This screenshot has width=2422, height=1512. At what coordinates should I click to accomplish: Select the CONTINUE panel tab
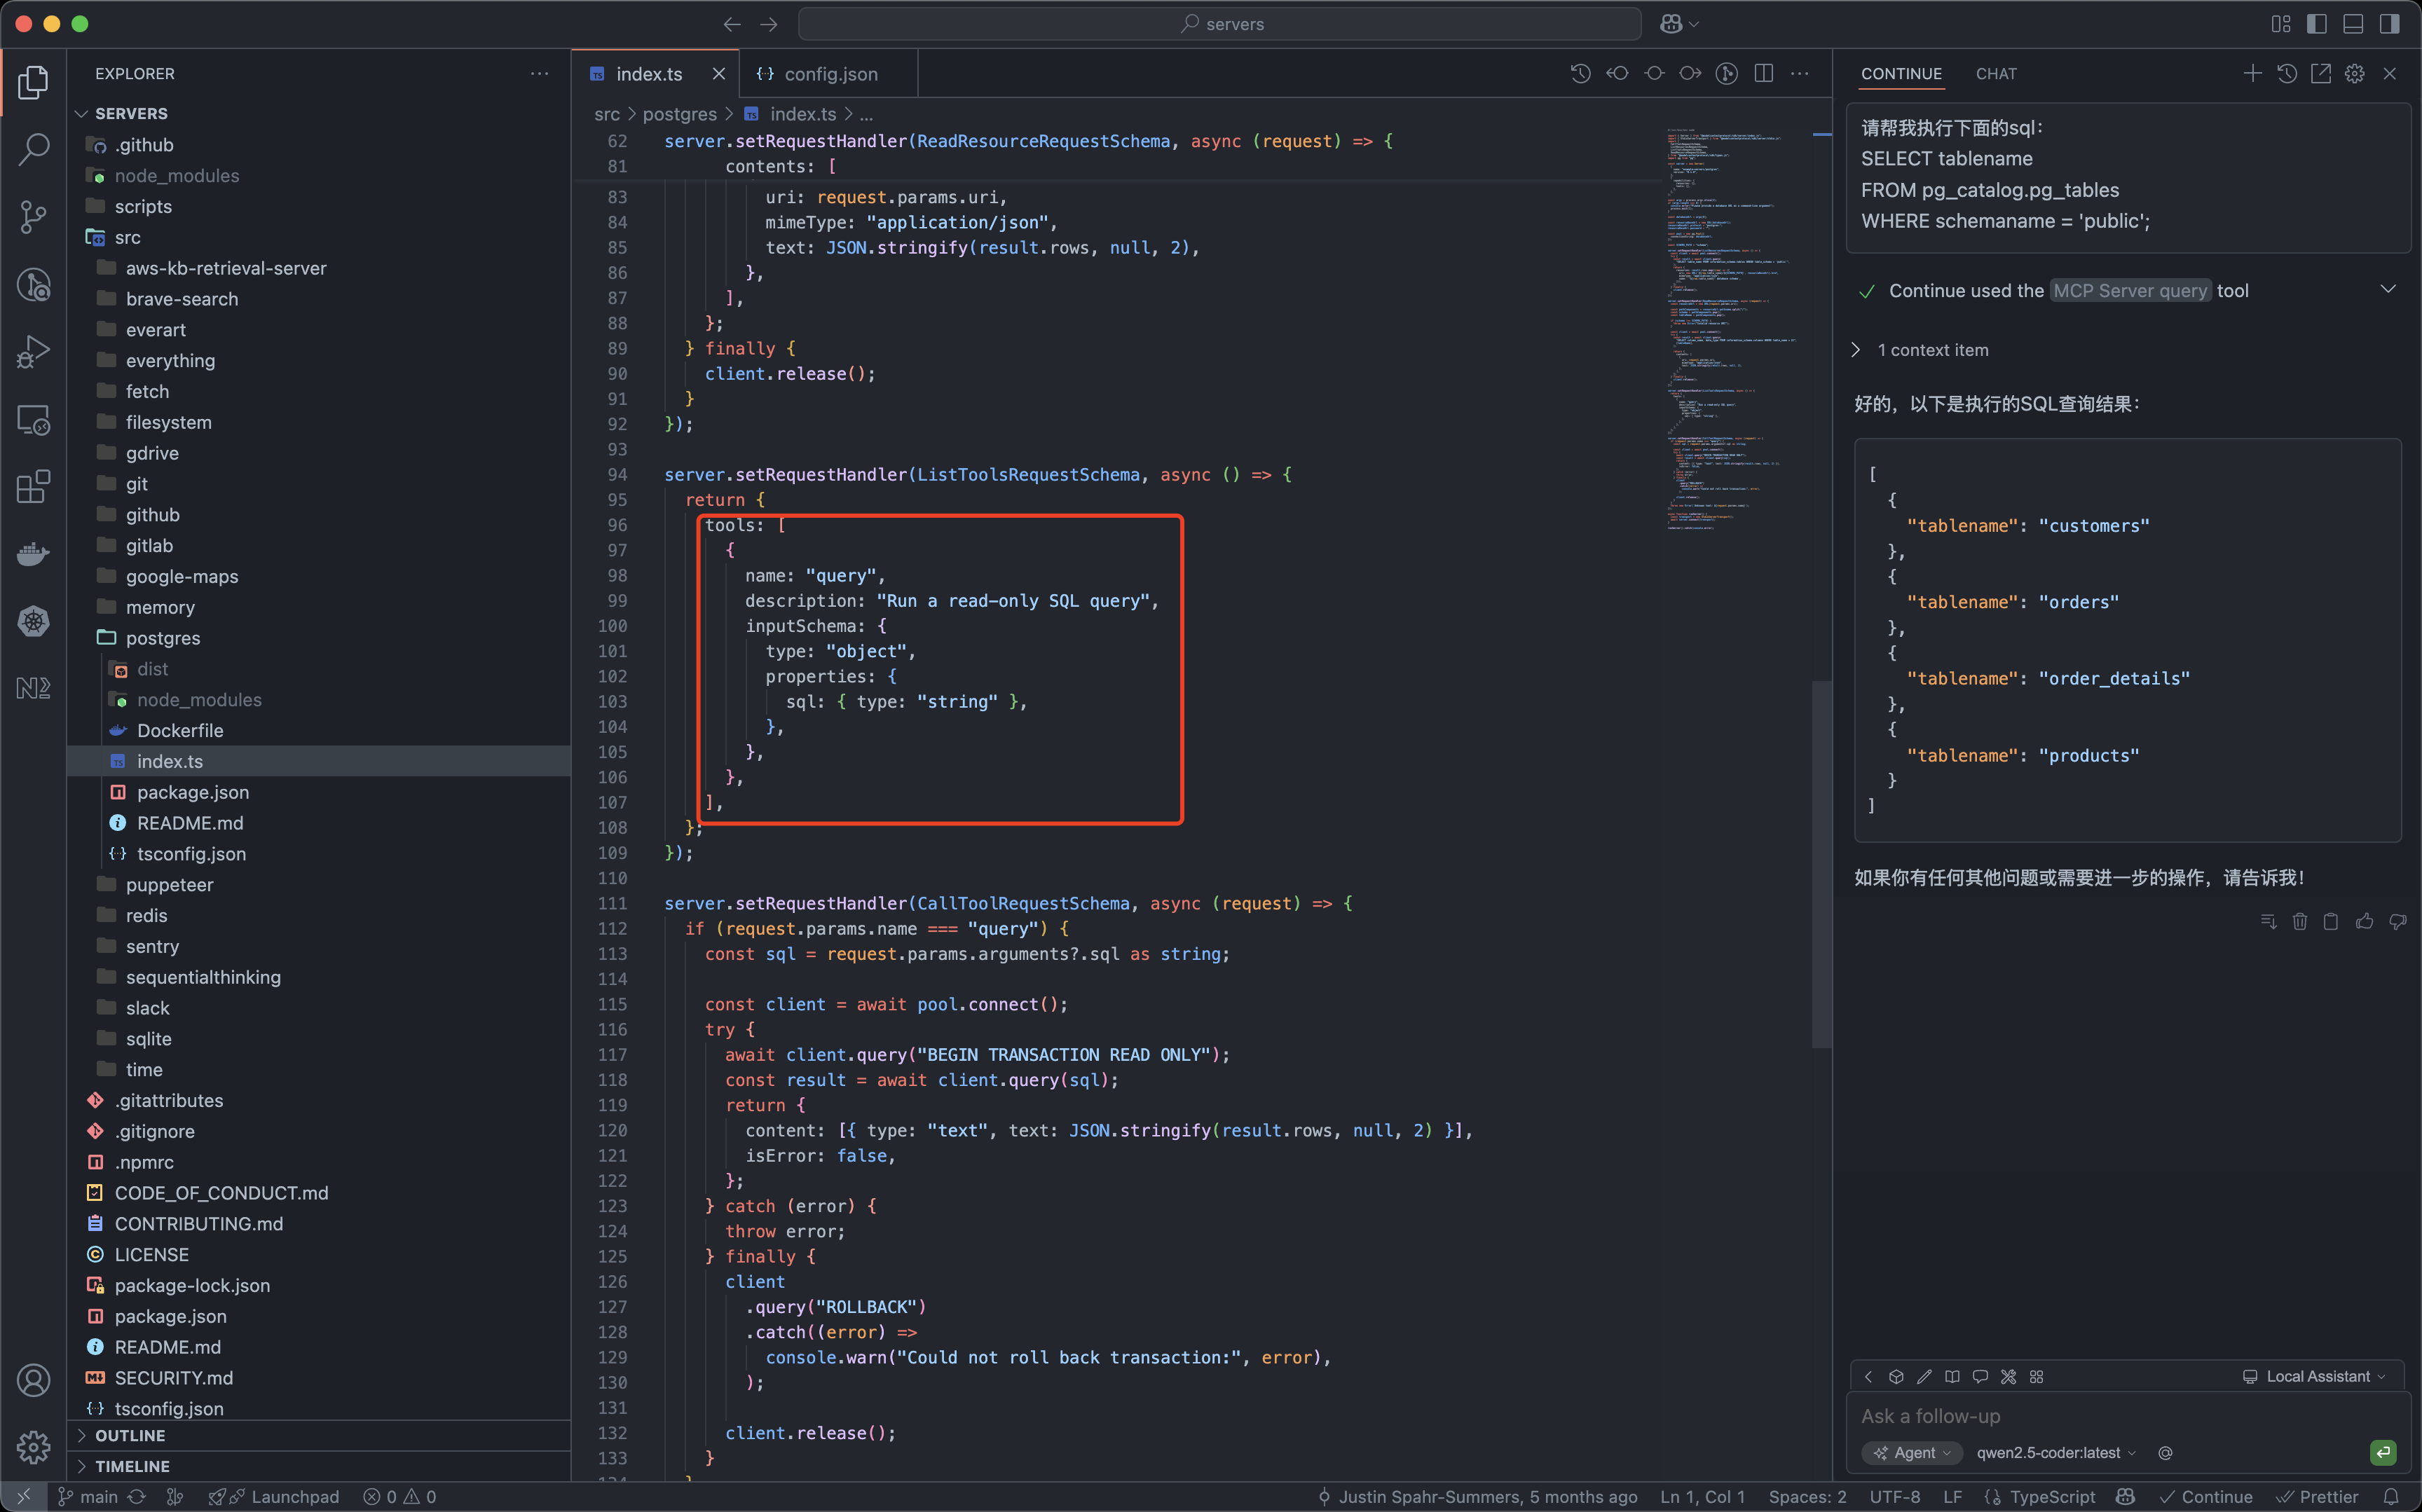(x=1901, y=74)
